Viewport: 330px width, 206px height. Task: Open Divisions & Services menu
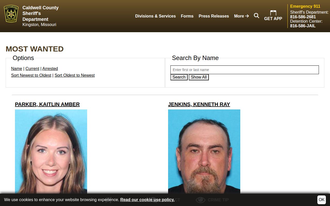(x=155, y=16)
